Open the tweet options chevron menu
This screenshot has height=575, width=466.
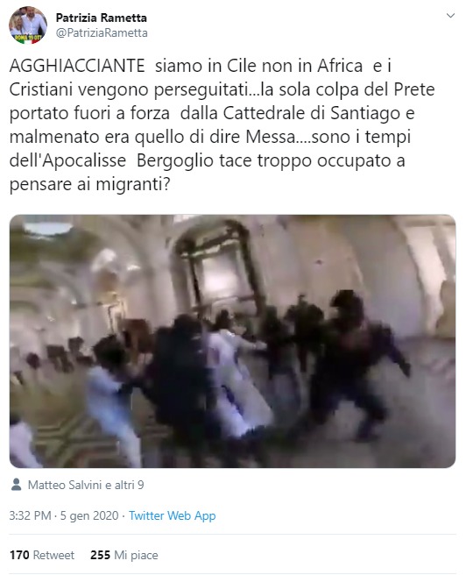click(x=450, y=16)
